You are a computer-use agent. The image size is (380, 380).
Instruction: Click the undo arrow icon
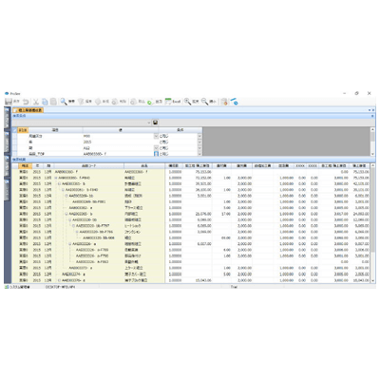pyautogui.click(x=27, y=102)
